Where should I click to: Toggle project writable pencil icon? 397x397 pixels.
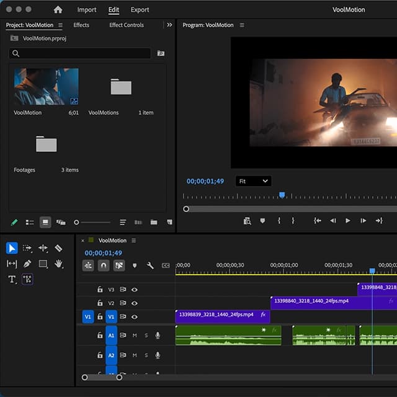(x=14, y=222)
